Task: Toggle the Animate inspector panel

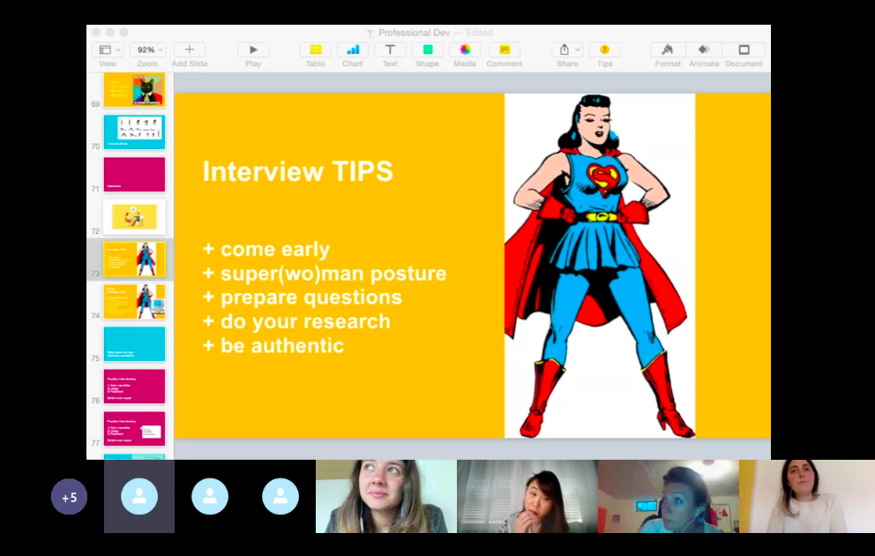Action: tap(704, 50)
